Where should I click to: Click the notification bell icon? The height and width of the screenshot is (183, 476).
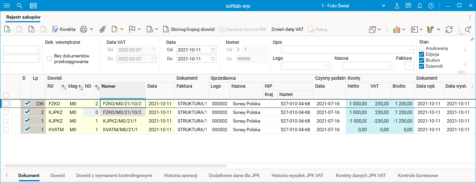420,6
